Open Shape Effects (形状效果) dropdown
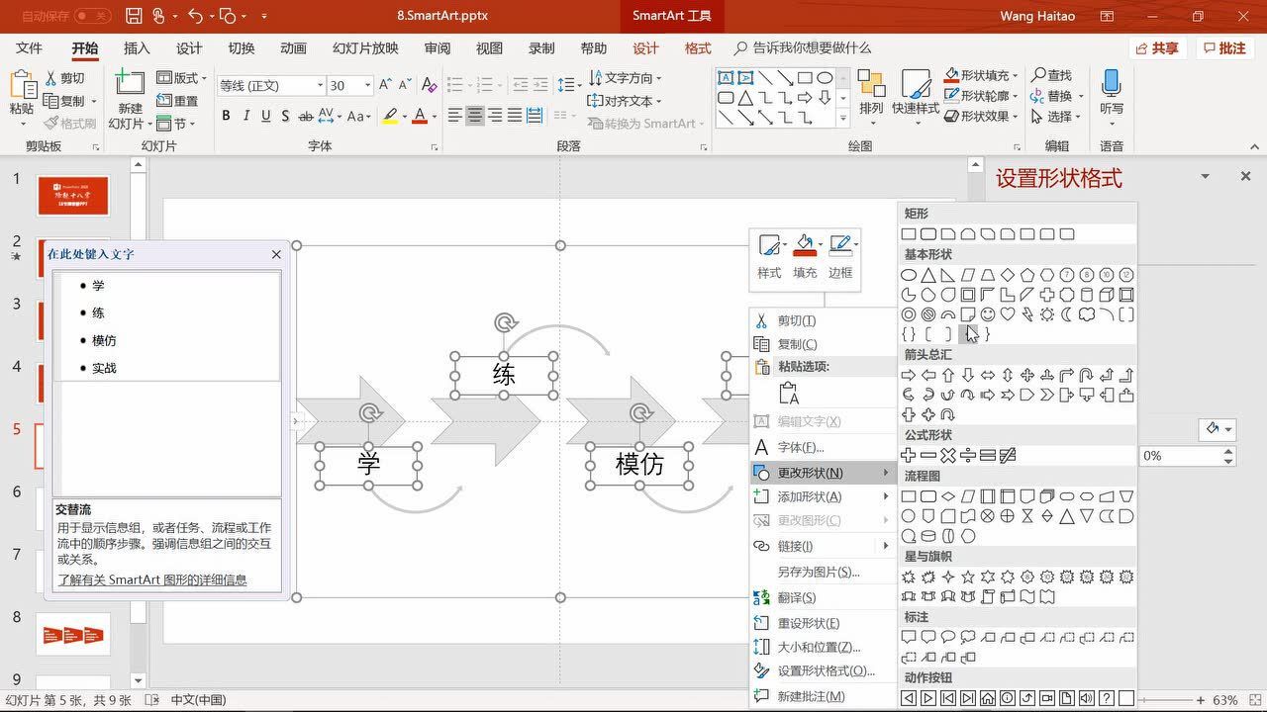The image size is (1267, 712). tap(982, 116)
